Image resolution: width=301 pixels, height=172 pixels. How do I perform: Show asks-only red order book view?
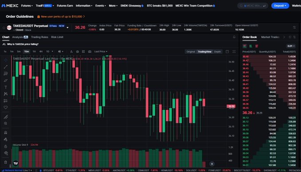pos(257,46)
